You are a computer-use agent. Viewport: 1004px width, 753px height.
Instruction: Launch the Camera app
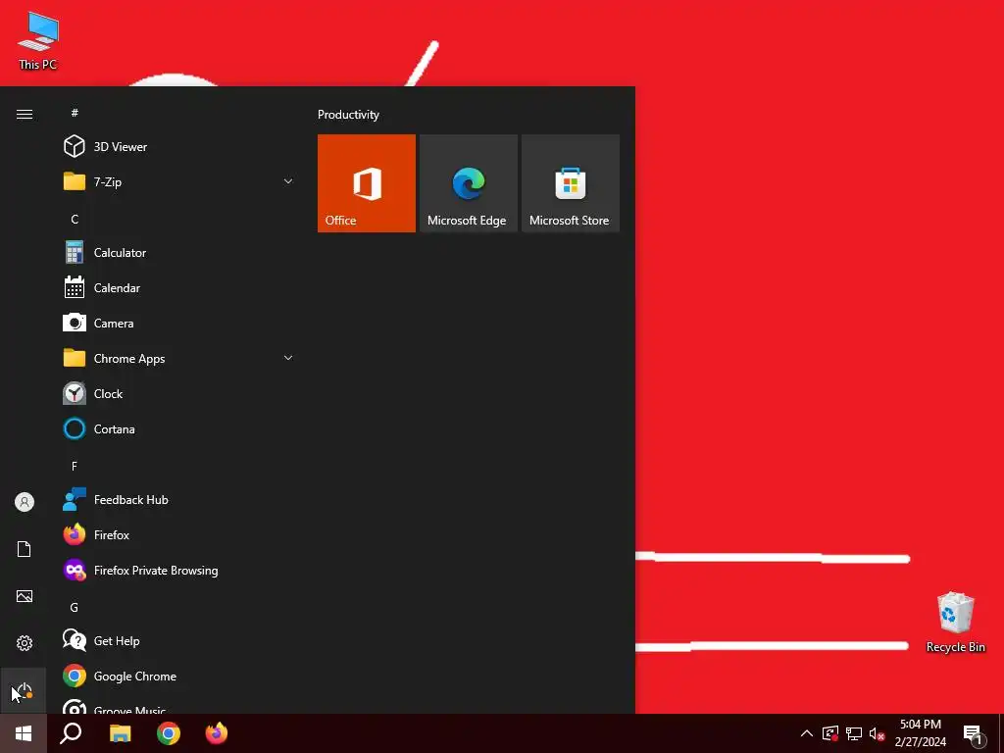pos(179,324)
